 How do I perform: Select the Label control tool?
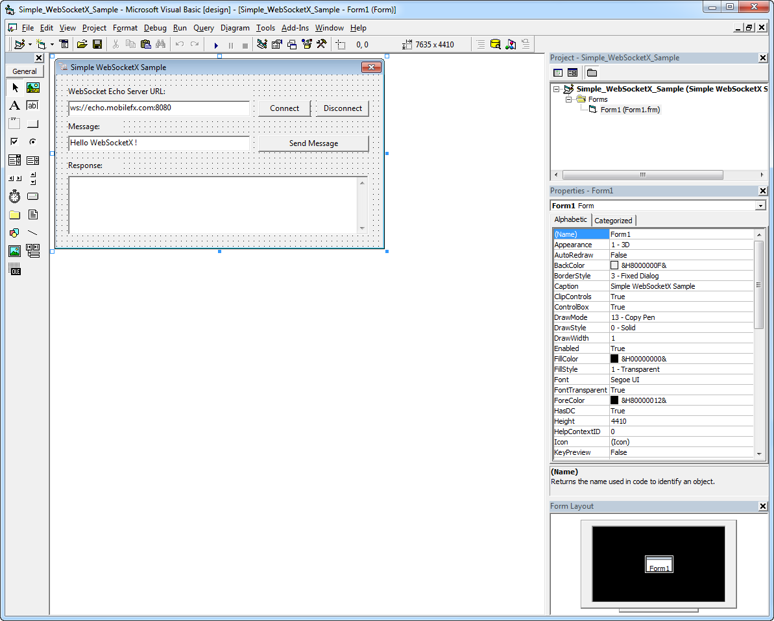coord(15,106)
